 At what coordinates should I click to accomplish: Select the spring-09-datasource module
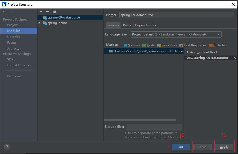pyautogui.click(x=63, y=17)
